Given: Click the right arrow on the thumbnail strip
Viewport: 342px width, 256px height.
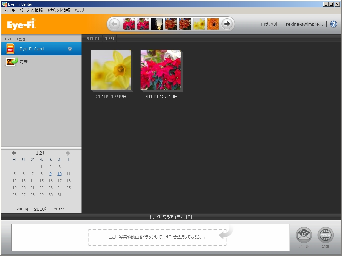Looking at the screenshot, I should [x=227, y=24].
